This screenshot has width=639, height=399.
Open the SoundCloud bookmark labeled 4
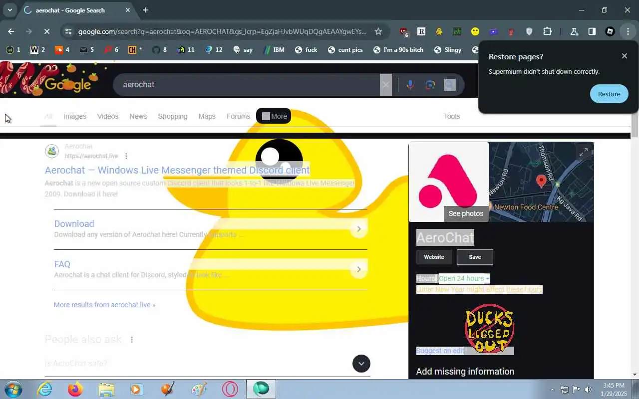point(62,49)
